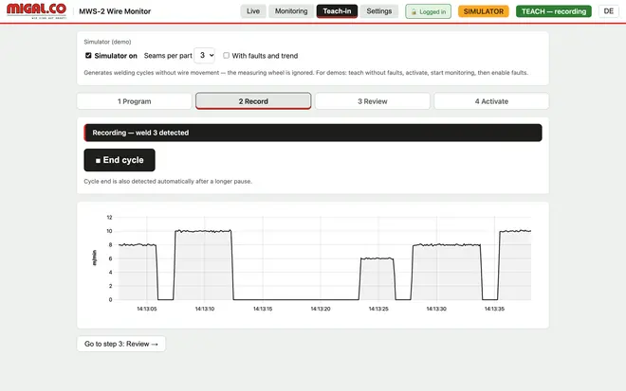Click the Simulator (demo) heading

point(107,42)
